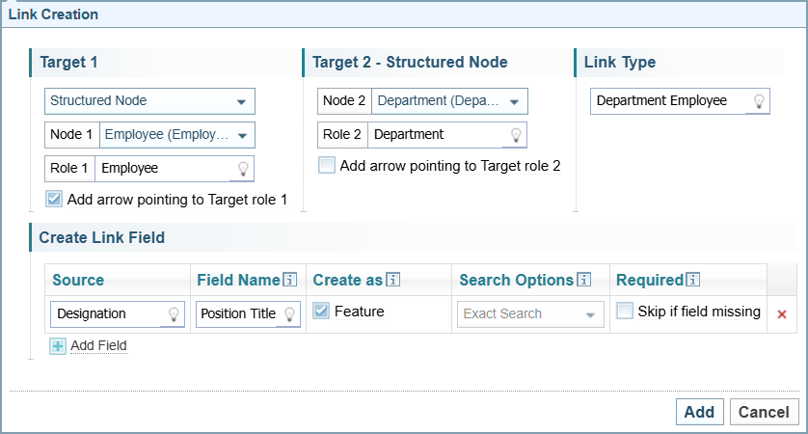Click lightbulb icon in Department Employee field
This screenshot has width=808, height=434.
point(759,101)
